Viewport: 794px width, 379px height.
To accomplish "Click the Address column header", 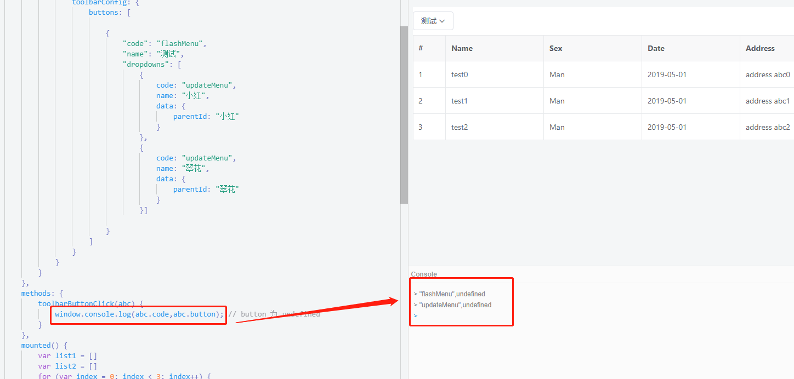I will [759, 48].
